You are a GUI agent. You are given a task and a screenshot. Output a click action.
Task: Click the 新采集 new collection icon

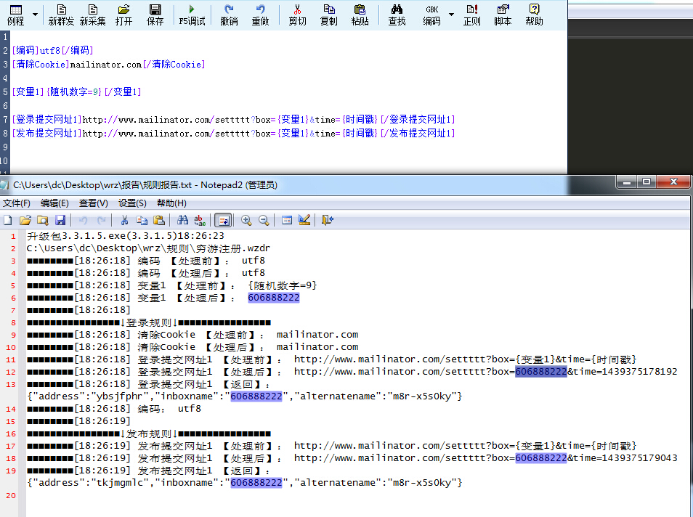click(x=92, y=15)
